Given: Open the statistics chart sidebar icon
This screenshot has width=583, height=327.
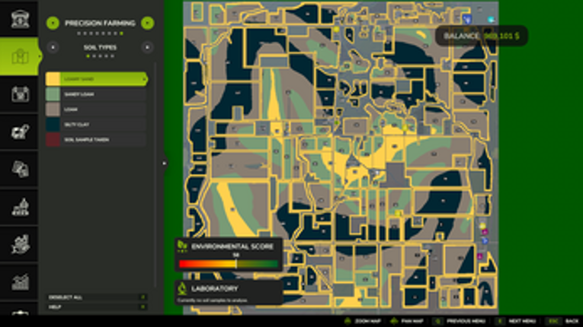Looking at the screenshot, I should pyautogui.click(x=19, y=281).
